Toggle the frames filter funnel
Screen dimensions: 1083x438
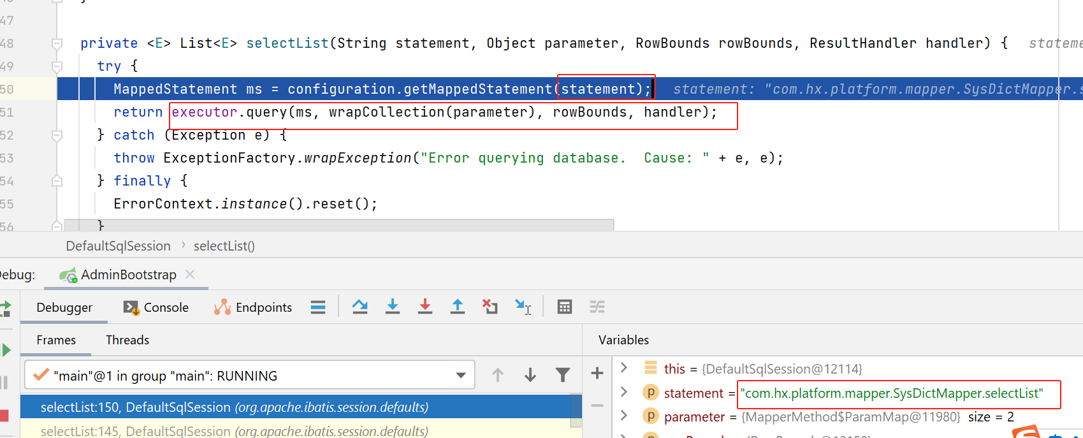562,375
